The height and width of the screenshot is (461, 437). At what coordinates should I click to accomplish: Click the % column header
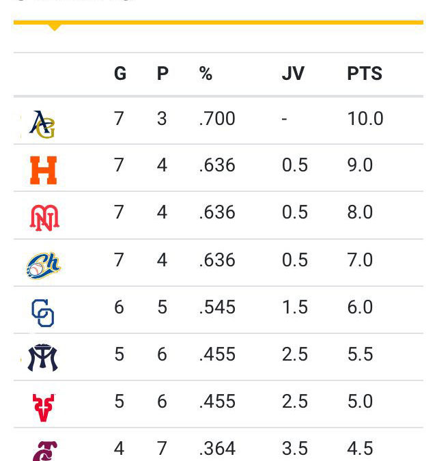point(206,73)
